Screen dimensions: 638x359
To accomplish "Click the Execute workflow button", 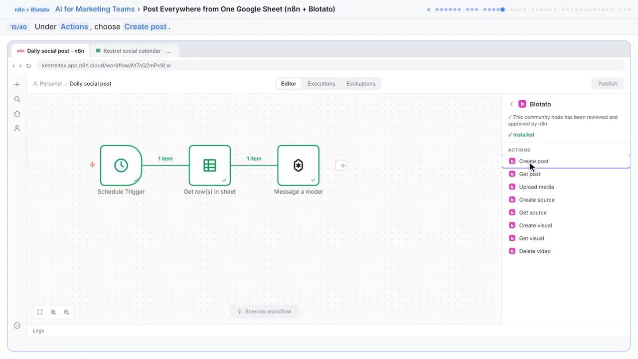I will pos(264,312).
